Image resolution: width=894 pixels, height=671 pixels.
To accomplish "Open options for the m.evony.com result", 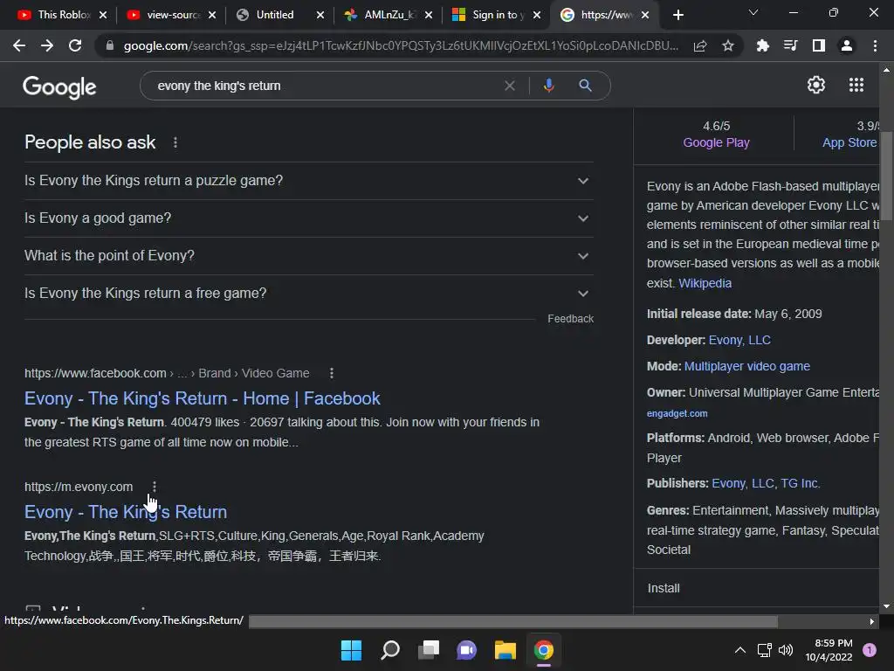I will tap(154, 487).
